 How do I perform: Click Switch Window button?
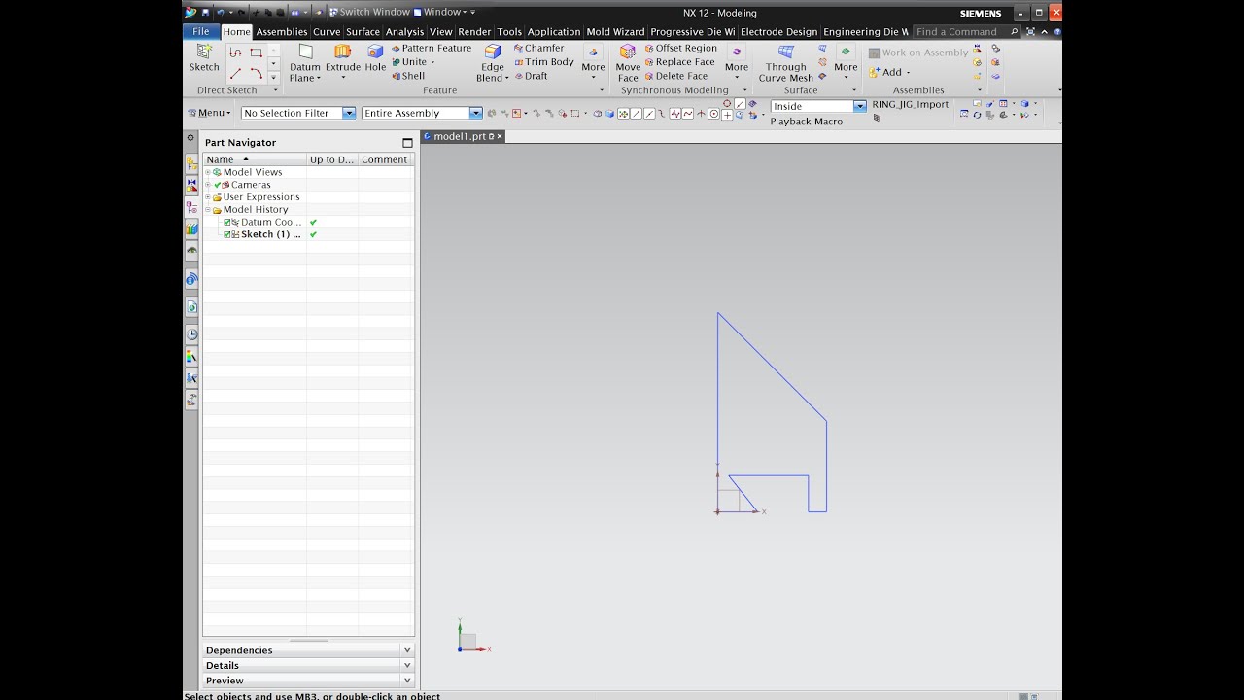click(x=369, y=12)
